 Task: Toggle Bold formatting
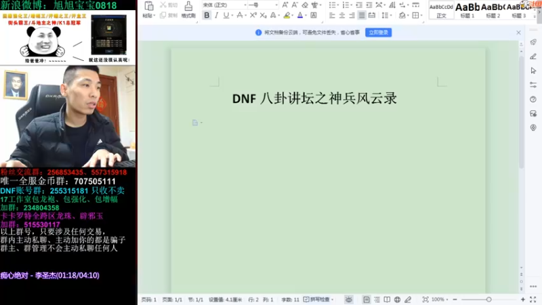coord(207,15)
